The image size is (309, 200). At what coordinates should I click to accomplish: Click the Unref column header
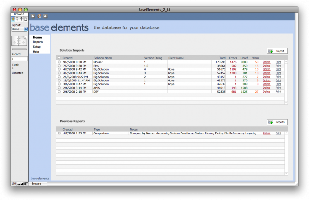(x=244, y=58)
